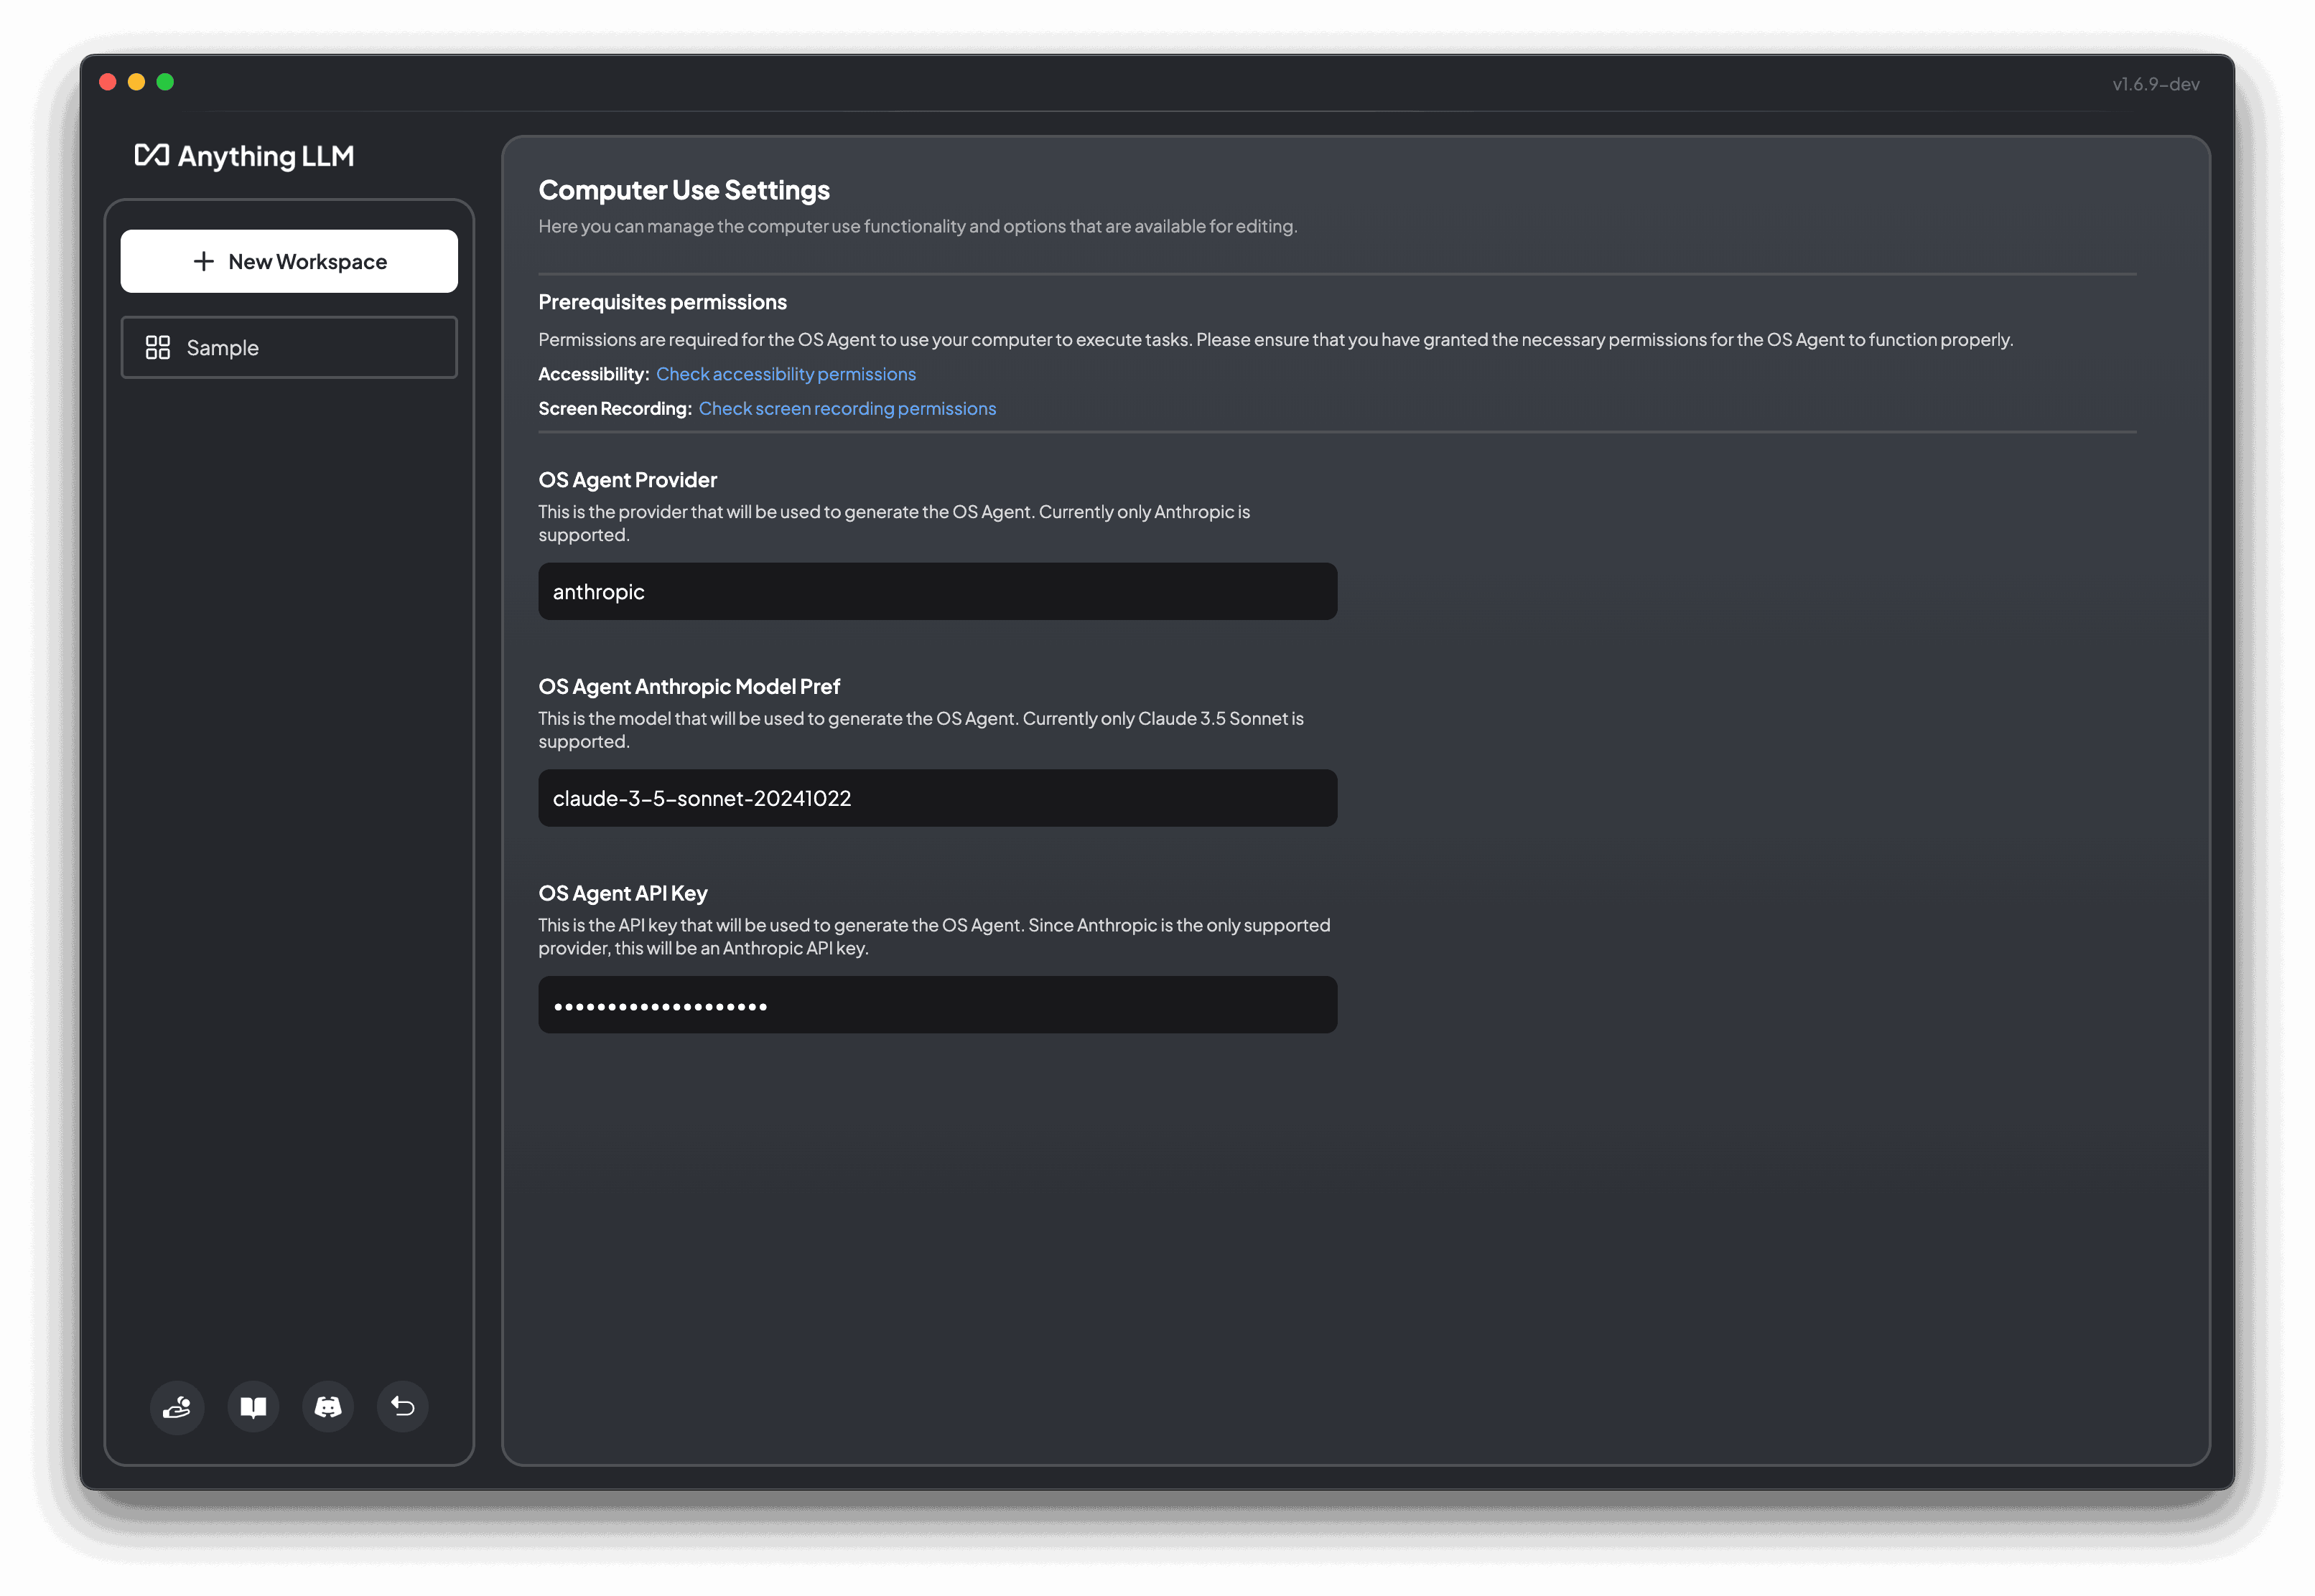Click the hand-with-coin support icon
The width and height of the screenshot is (2315, 1596).
[x=177, y=1407]
